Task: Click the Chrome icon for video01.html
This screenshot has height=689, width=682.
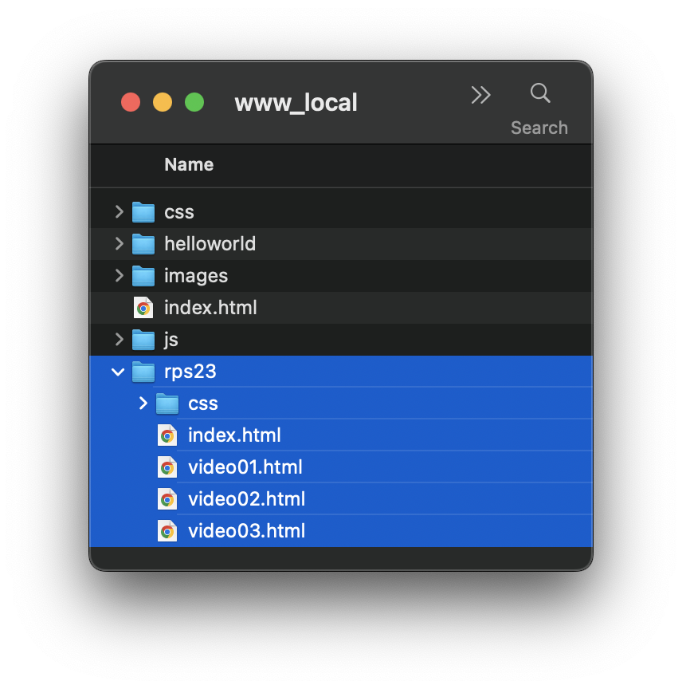Action: (x=167, y=467)
